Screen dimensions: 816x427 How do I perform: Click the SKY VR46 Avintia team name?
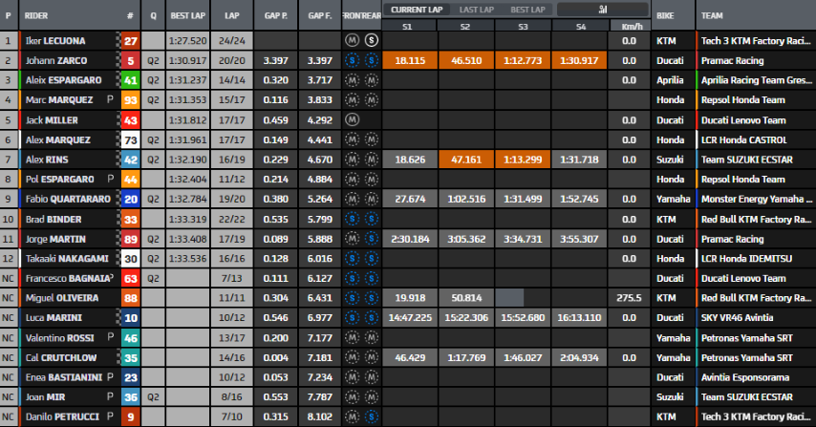click(737, 318)
